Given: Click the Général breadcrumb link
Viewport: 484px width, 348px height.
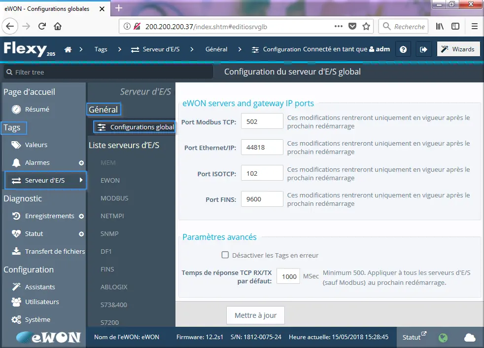Looking at the screenshot, I should click(216, 49).
